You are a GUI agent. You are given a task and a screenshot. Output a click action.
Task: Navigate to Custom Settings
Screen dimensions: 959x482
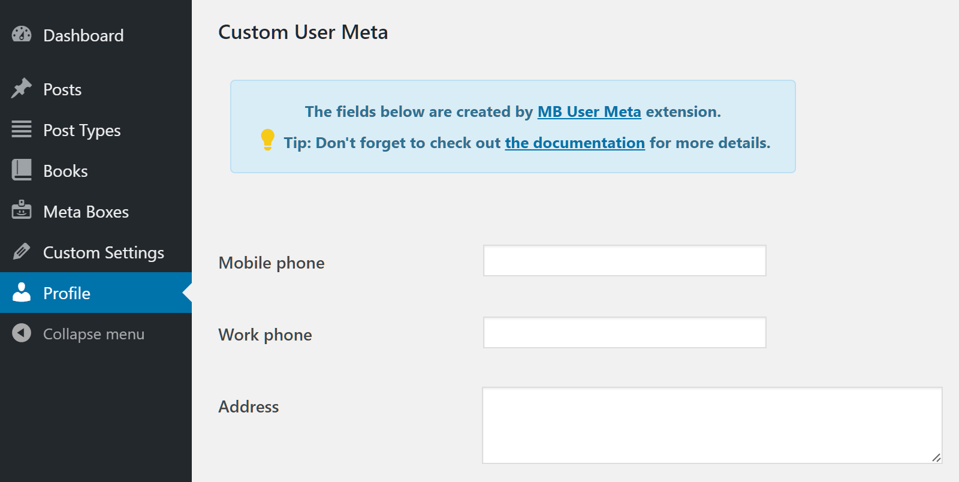pos(104,252)
